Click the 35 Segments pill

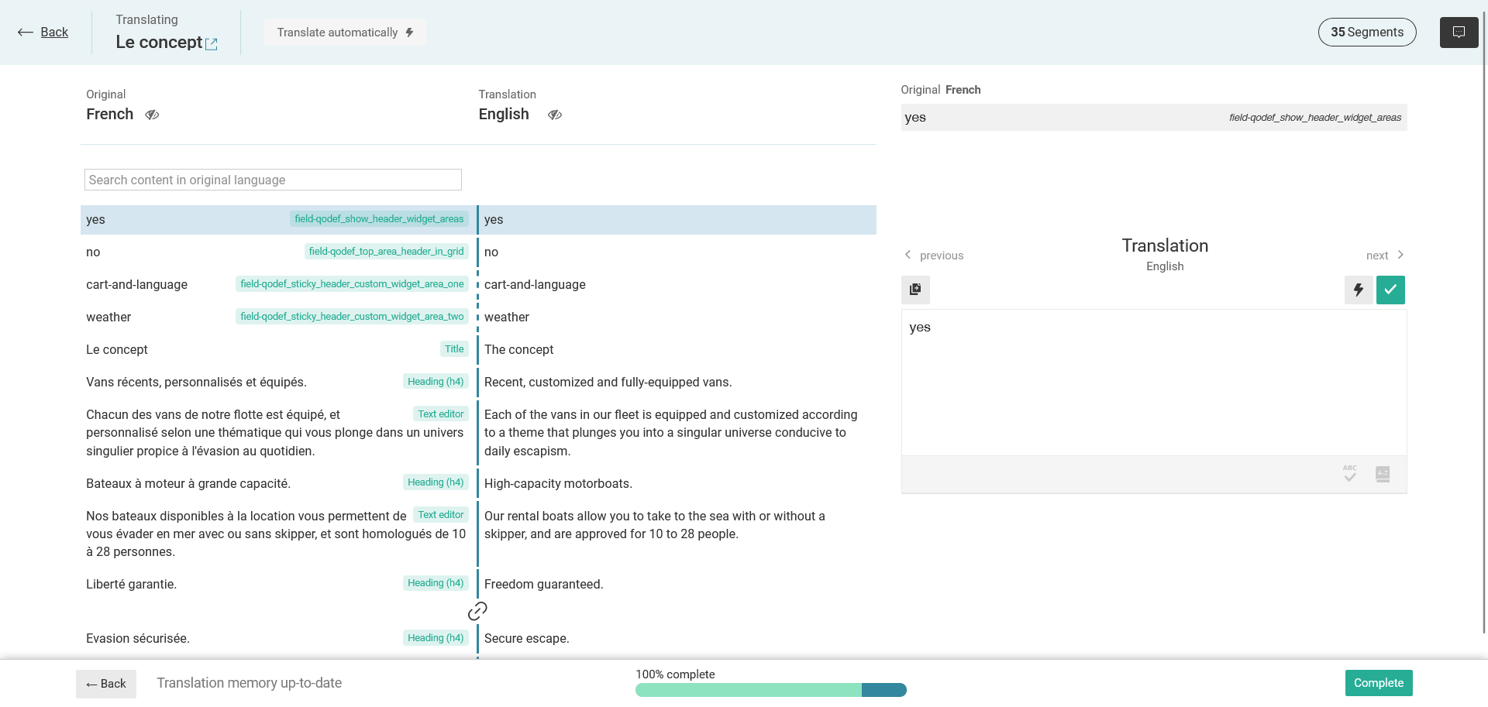click(1366, 33)
